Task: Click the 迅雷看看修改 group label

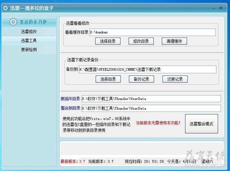Action: (x=78, y=23)
